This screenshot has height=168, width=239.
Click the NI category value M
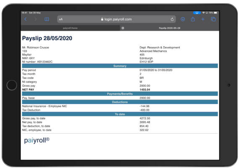coord(141,82)
